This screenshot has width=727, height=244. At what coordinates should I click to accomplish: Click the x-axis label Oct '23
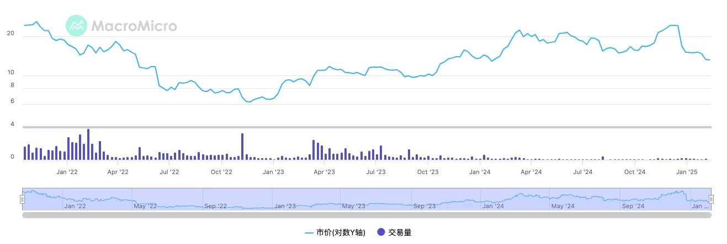[428, 172]
